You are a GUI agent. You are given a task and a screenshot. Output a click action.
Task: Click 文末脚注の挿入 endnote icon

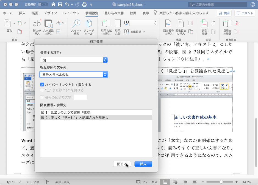[x=48, y=27]
